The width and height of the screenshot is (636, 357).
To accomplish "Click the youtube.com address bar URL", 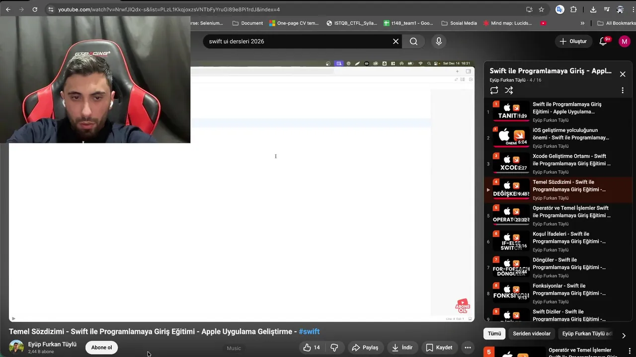I will pos(169,9).
